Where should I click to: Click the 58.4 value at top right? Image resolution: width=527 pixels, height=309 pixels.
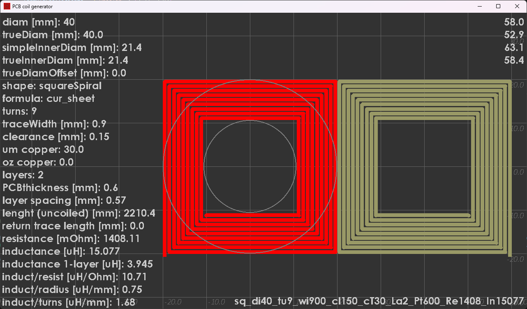tap(514, 60)
